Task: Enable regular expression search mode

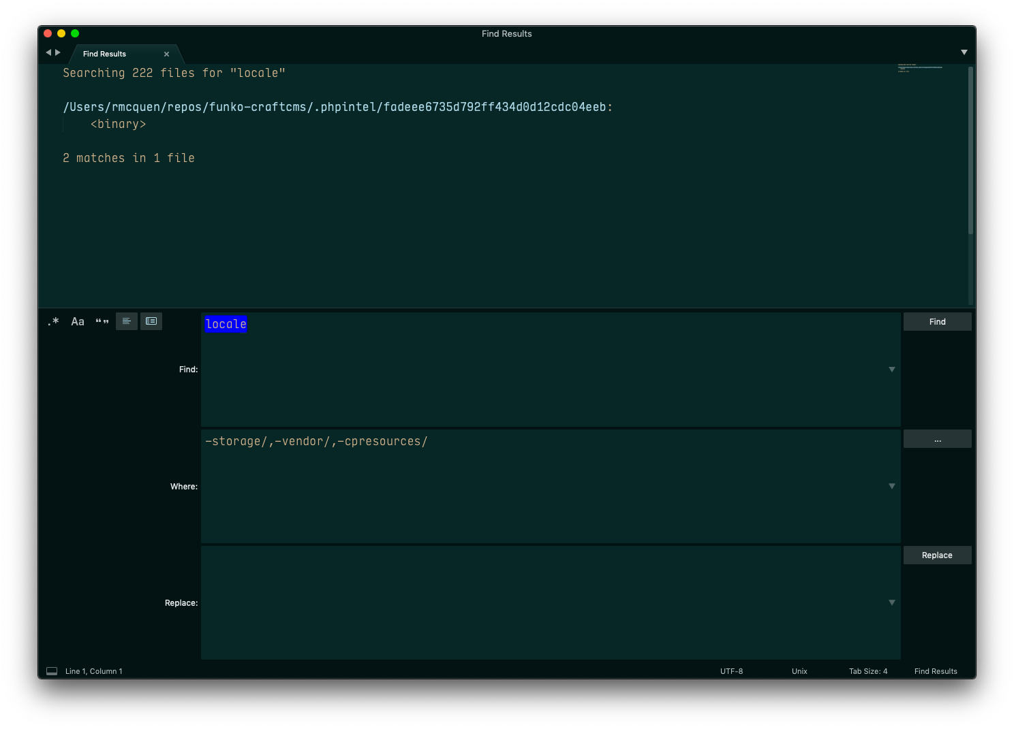Action: (53, 321)
